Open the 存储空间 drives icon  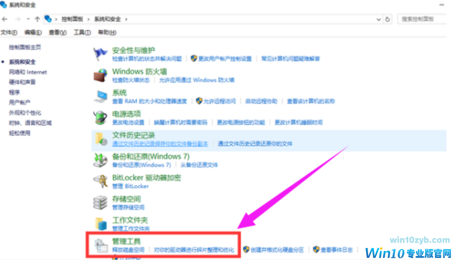(100, 202)
